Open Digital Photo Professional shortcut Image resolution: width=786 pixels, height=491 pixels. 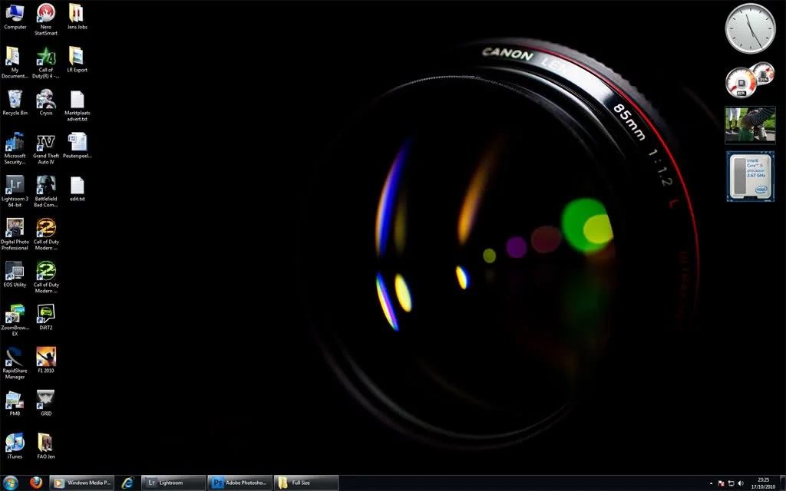point(15,235)
